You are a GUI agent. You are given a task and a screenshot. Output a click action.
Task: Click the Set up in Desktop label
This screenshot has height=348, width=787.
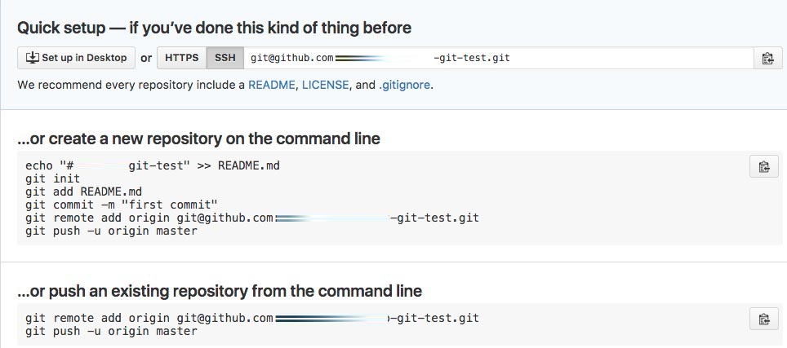pos(84,58)
